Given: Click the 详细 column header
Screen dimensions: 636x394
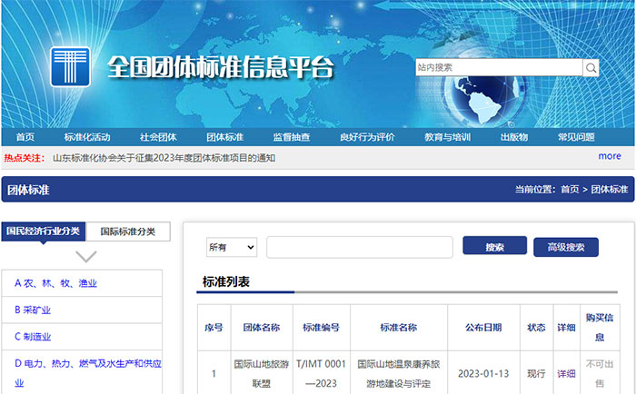Looking at the screenshot, I should point(566,328).
